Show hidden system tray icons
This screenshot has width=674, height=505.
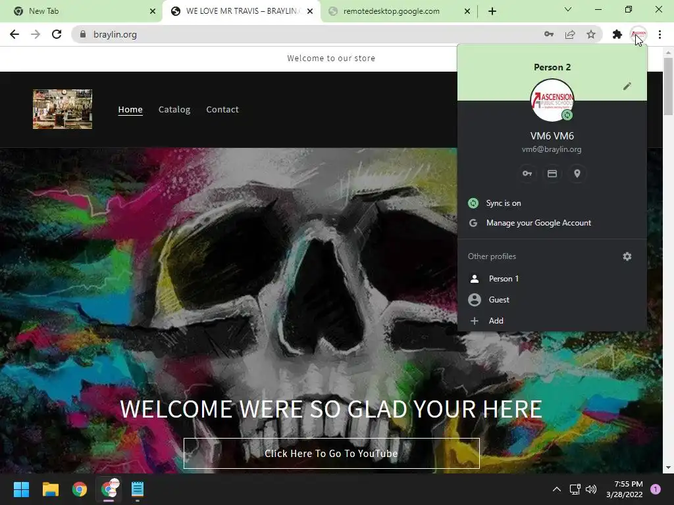(x=557, y=489)
